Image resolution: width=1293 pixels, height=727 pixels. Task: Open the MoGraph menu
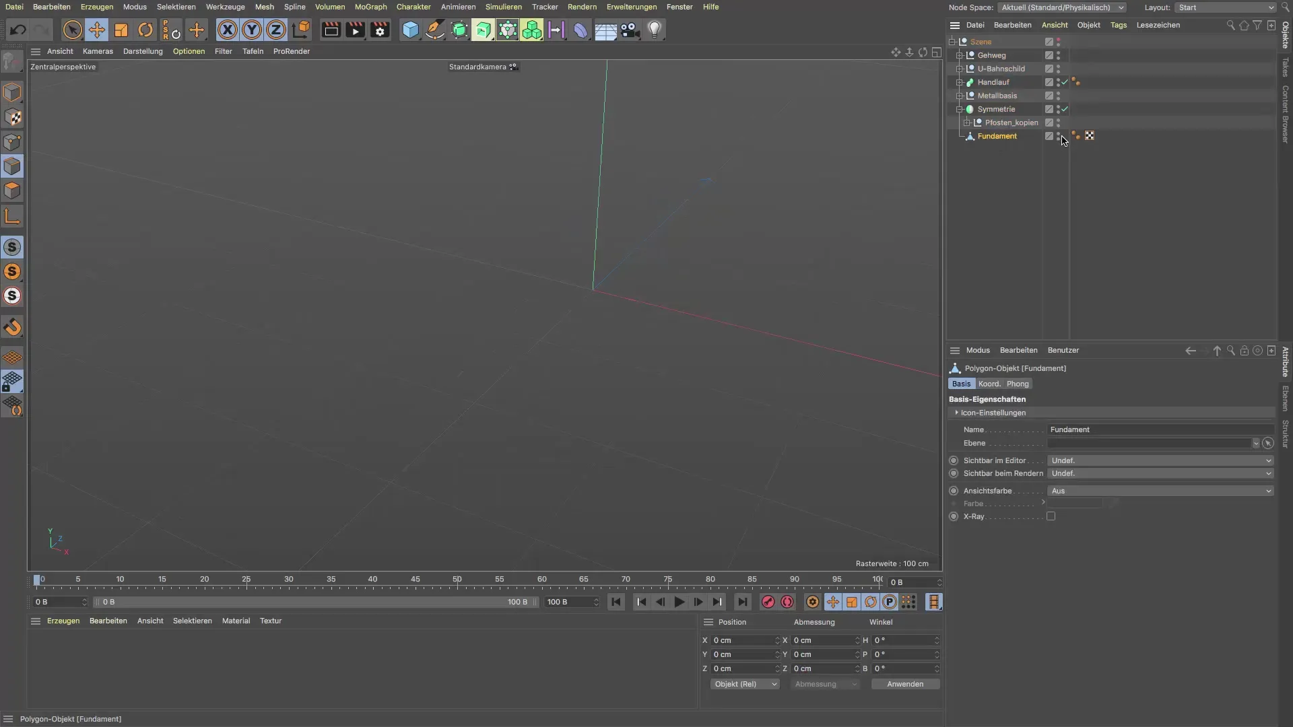(370, 7)
